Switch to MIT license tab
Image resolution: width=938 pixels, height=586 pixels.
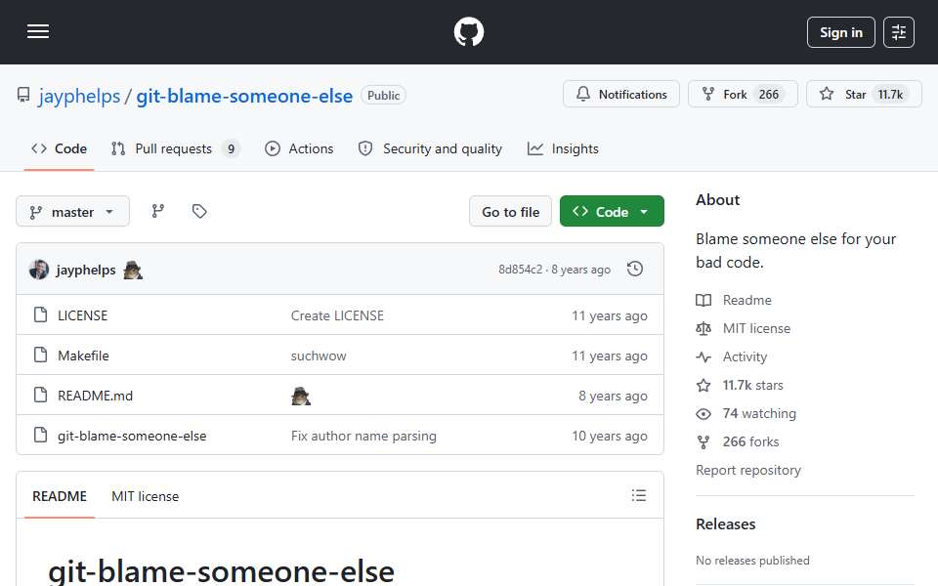[x=145, y=496]
